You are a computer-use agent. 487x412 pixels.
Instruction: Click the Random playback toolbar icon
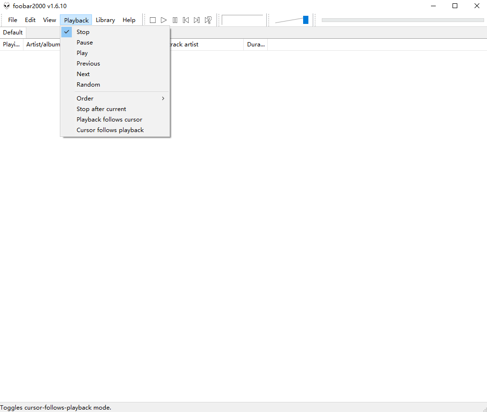(208, 20)
